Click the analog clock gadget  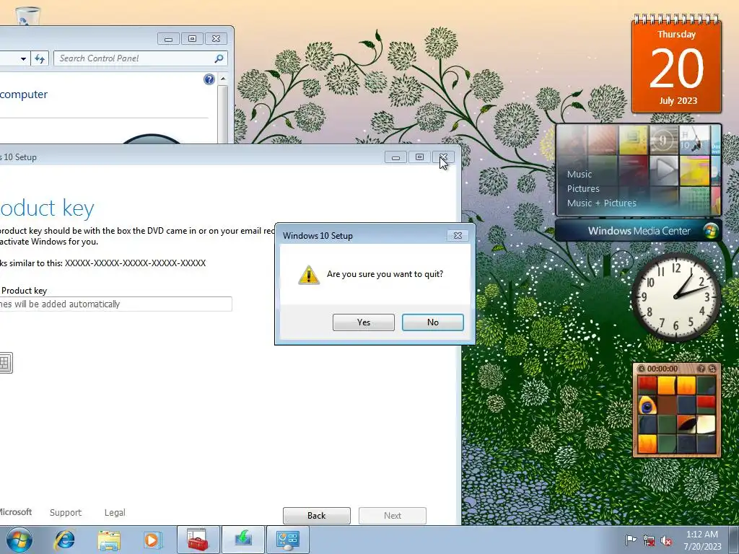tap(675, 296)
